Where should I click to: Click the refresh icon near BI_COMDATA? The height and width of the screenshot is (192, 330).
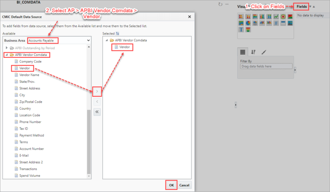pos(220,4)
